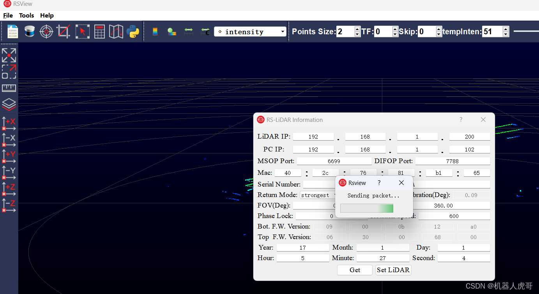539x294 pixels.
Task: Open the spreadsheet table view icon
Action: [x=99, y=32]
